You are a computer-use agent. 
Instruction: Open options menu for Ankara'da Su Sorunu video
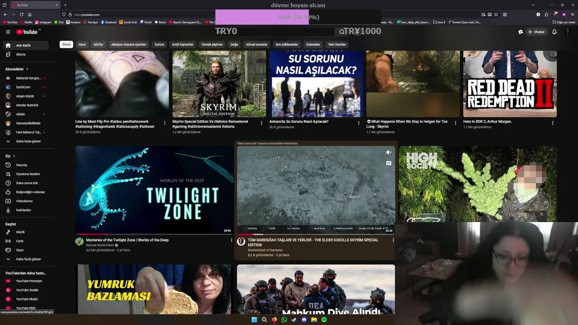[359, 123]
